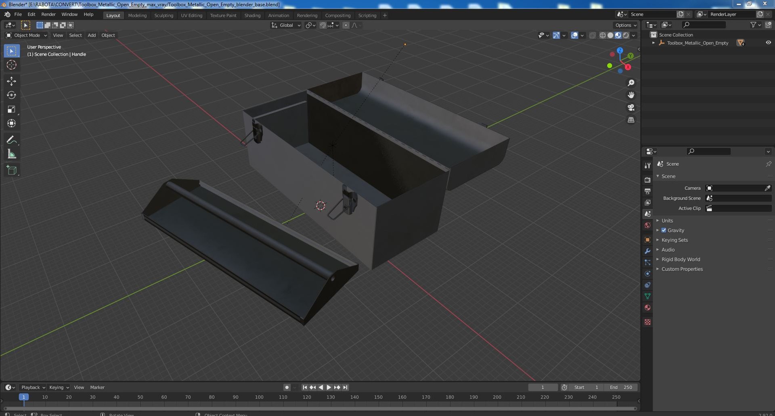Expand Toolbox_Metallic_Open_Empty in outliner
The width and height of the screenshot is (775, 416).
[654, 43]
